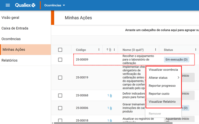Open Status column options menu

[x=195, y=50]
